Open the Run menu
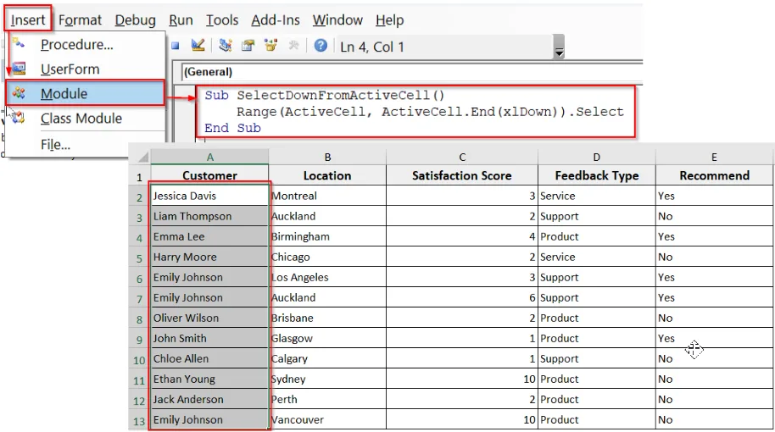The width and height of the screenshot is (775, 432). click(181, 19)
